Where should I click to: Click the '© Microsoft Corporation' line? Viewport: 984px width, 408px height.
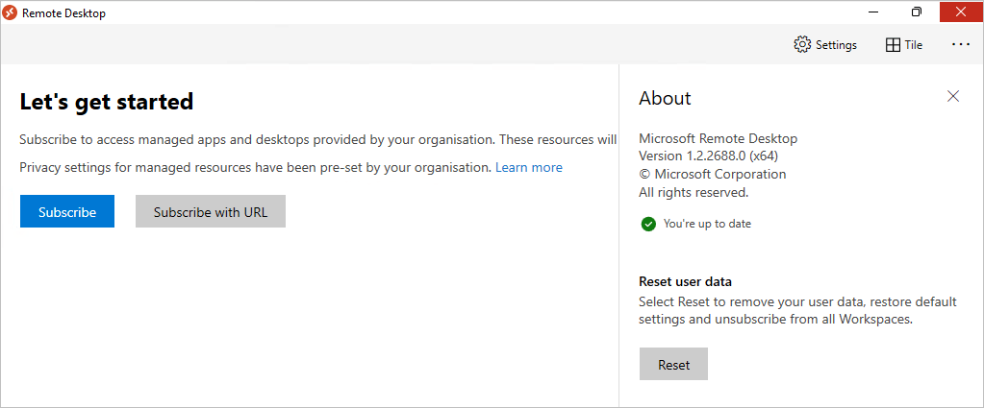(713, 174)
